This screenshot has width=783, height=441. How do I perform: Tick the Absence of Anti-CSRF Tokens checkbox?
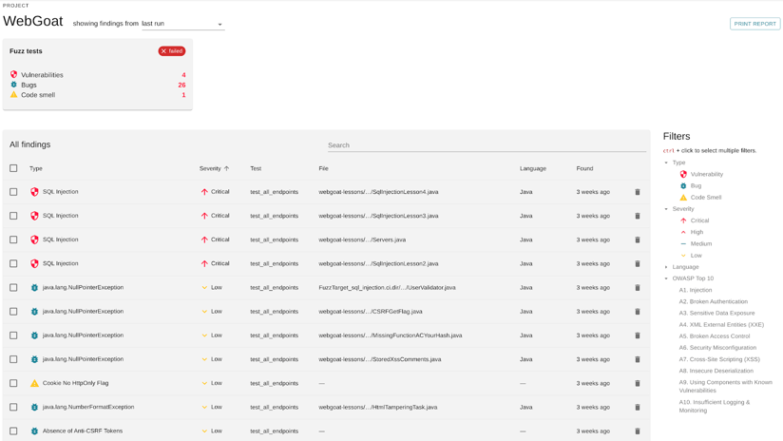[13, 431]
